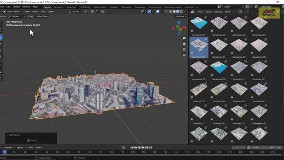Open the asset browser display settings dropdown
284x160 pixels.
coord(241,12)
